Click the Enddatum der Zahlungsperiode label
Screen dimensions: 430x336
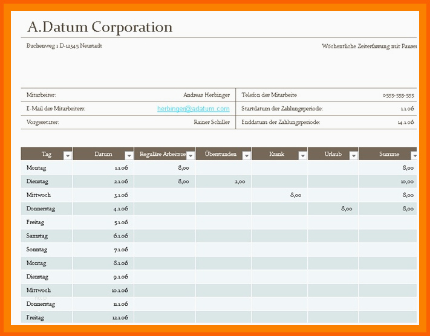coord(281,122)
